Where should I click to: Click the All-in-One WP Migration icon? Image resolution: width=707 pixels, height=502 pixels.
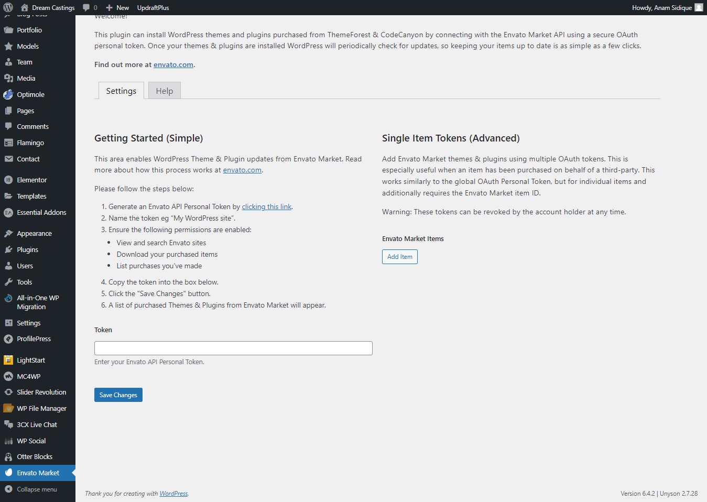point(8,298)
